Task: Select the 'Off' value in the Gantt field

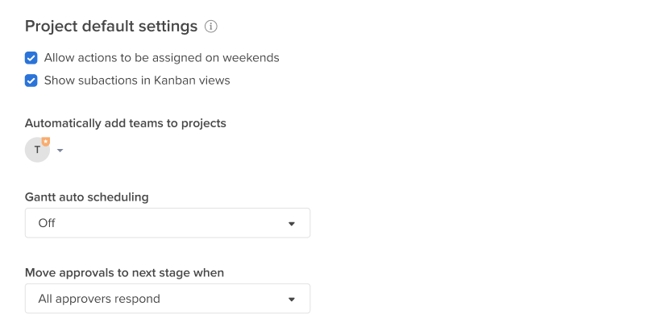Action: tap(47, 223)
